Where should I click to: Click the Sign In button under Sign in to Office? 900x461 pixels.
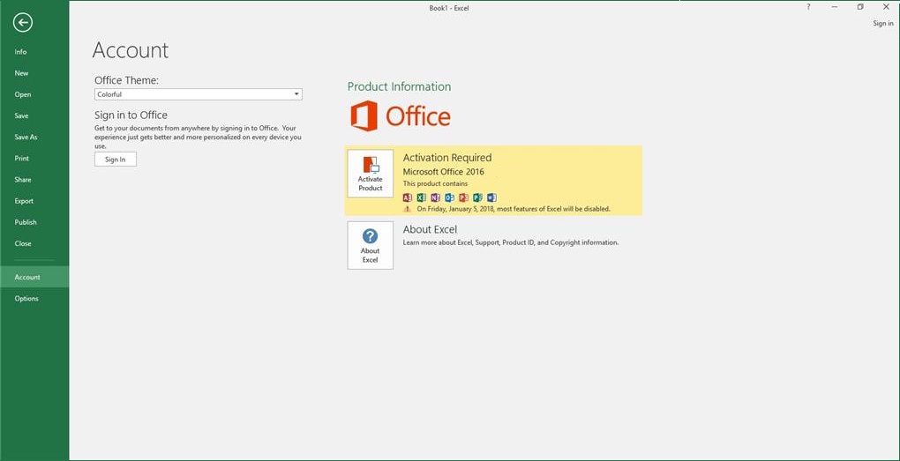pyautogui.click(x=116, y=160)
